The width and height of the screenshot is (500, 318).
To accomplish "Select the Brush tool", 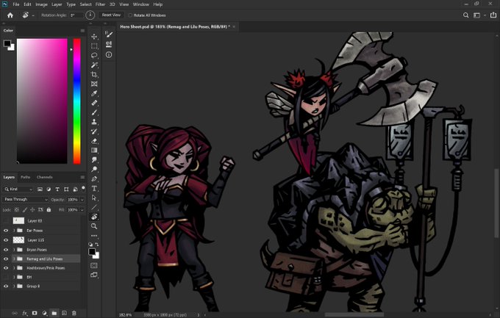I will [94, 112].
